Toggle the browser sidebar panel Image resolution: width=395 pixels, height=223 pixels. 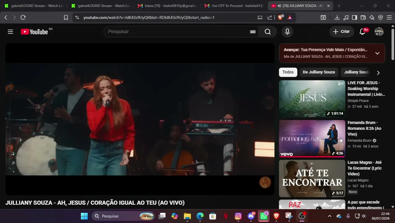pos(355,17)
